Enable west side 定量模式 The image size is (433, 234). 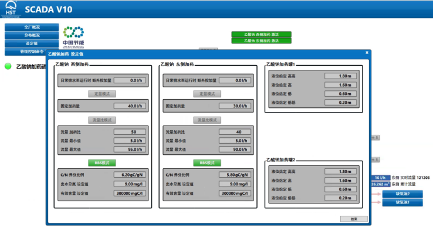click(102, 94)
